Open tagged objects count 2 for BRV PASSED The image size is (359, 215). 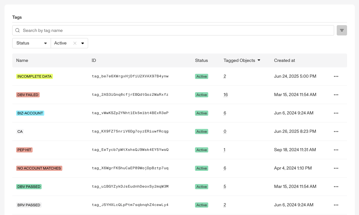click(x=225, y=205)
